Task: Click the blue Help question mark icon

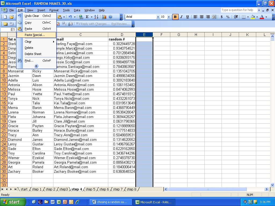Action: 110,17
